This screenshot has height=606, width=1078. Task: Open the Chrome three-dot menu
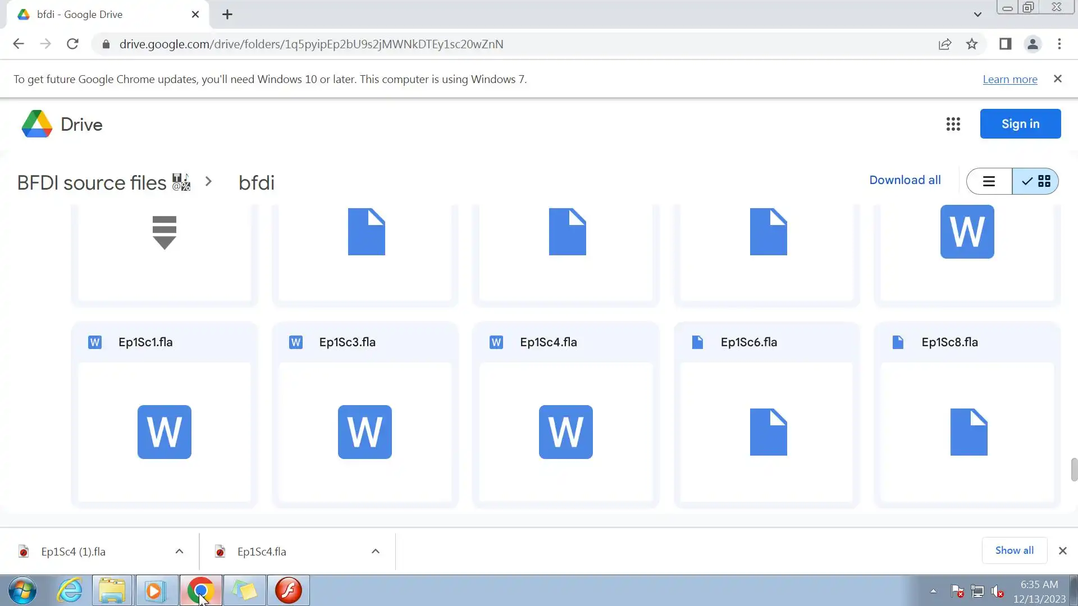pyautogui.click(x=1059, y=44)
